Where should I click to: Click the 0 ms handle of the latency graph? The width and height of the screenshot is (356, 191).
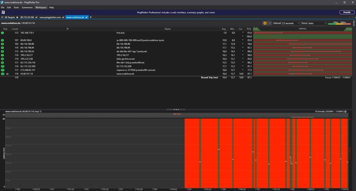(x=256, y=29)
